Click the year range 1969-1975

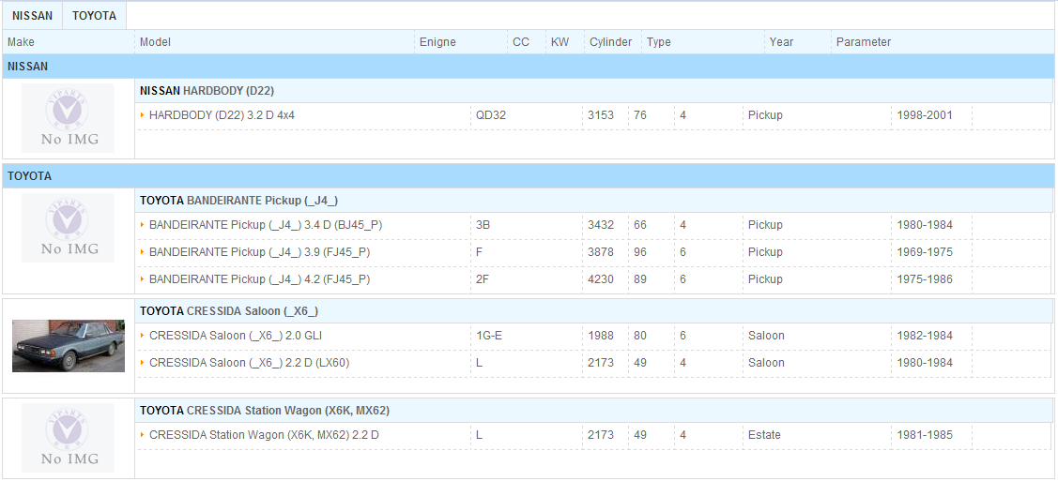(925, 252)
